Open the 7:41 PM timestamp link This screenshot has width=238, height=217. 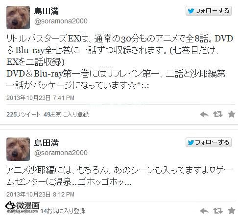40,98
